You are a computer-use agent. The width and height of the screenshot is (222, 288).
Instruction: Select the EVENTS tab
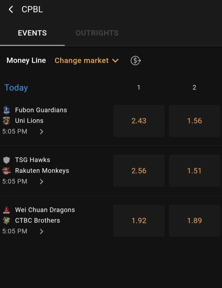click(32, 33)
